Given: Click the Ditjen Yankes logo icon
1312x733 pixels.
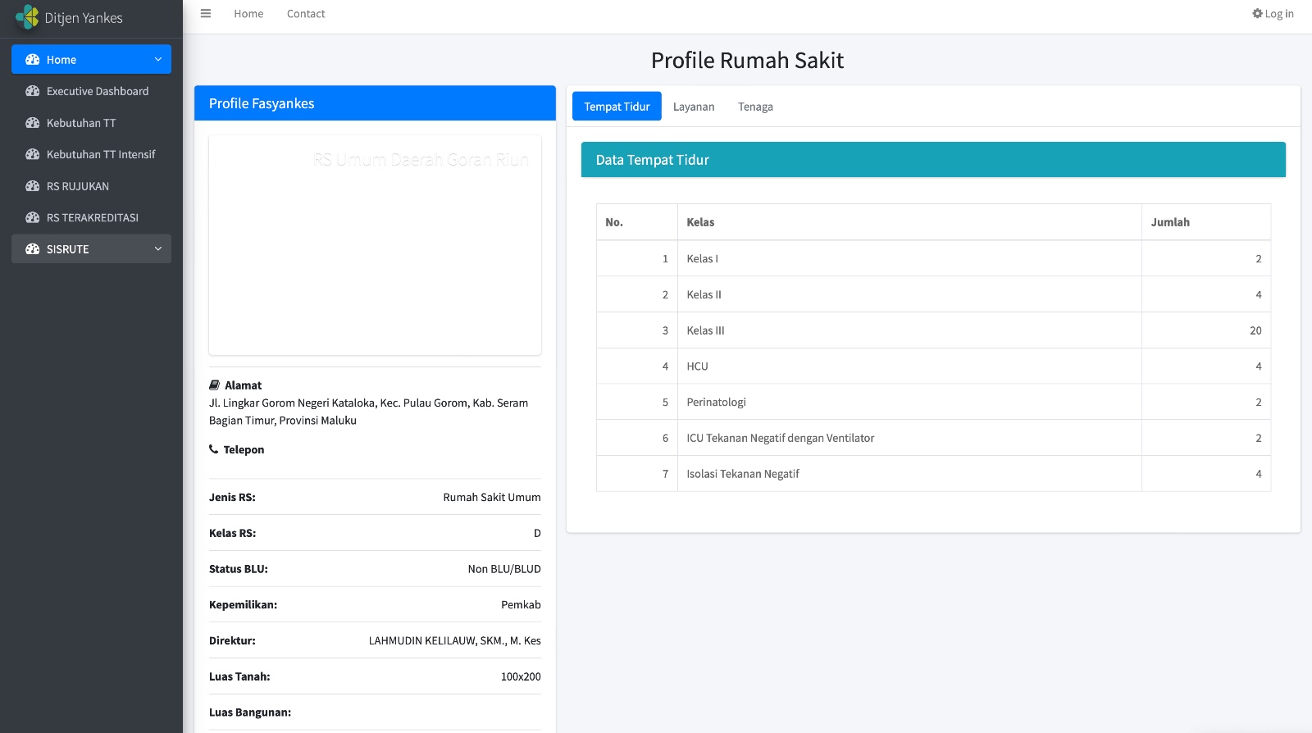Looking at the screenshot, I should [x=27, y=17].
